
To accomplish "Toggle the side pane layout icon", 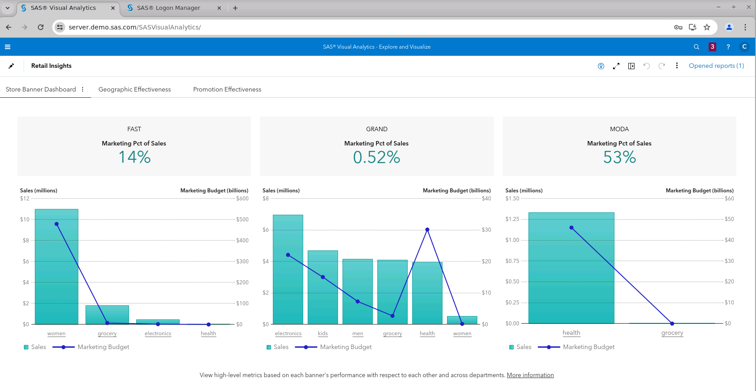I will point(631,66).
